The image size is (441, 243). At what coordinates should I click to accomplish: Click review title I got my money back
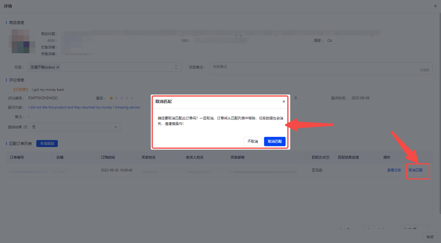48,89
